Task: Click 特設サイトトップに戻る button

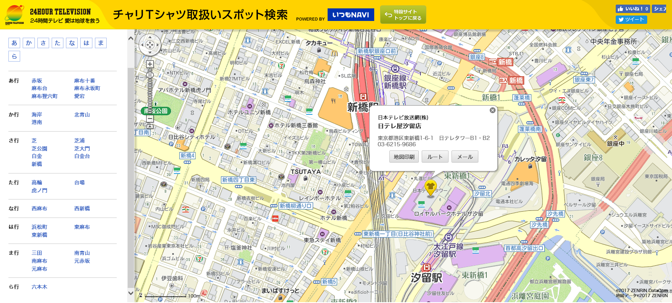Action: pyautogui.click(x=403, y=15)
